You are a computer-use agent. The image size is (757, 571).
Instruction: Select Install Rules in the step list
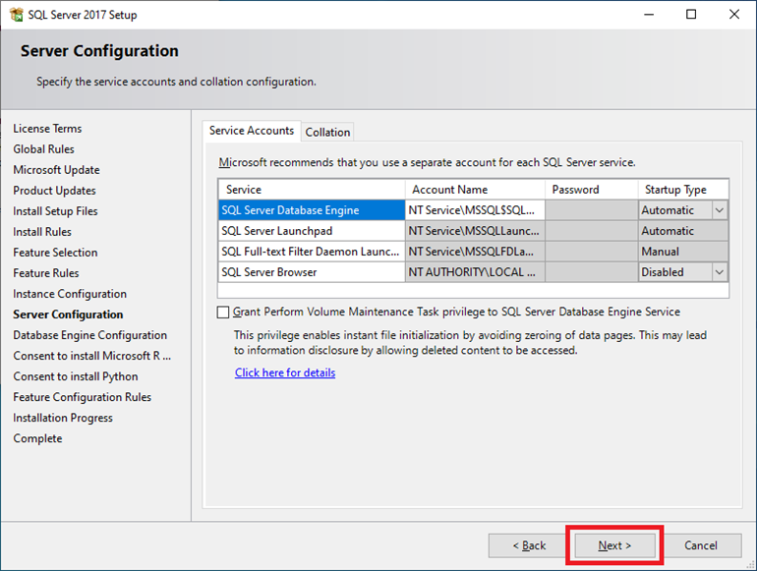coord(42,232)
